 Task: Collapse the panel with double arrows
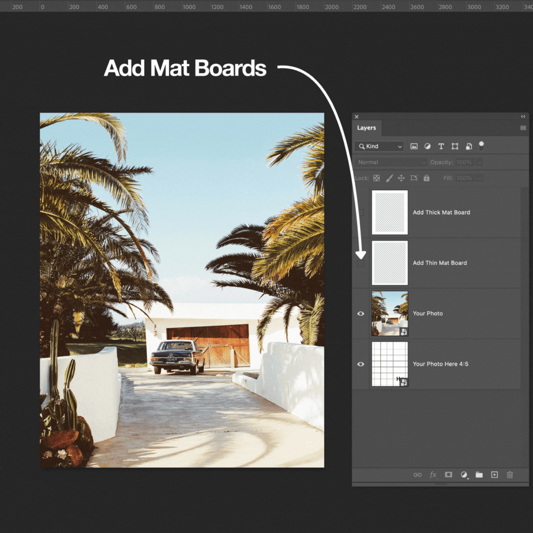(x=523, y=116)
